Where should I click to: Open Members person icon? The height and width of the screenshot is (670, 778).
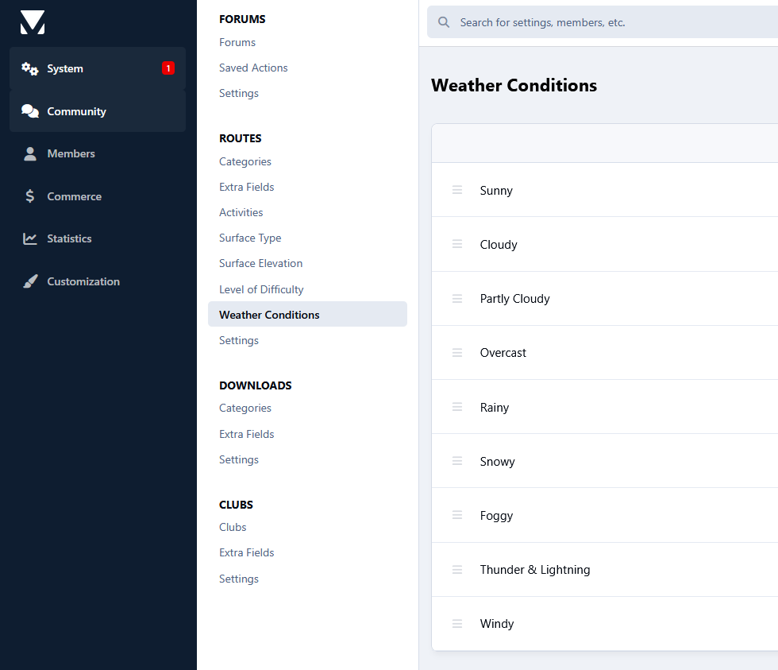coord(30,154)
